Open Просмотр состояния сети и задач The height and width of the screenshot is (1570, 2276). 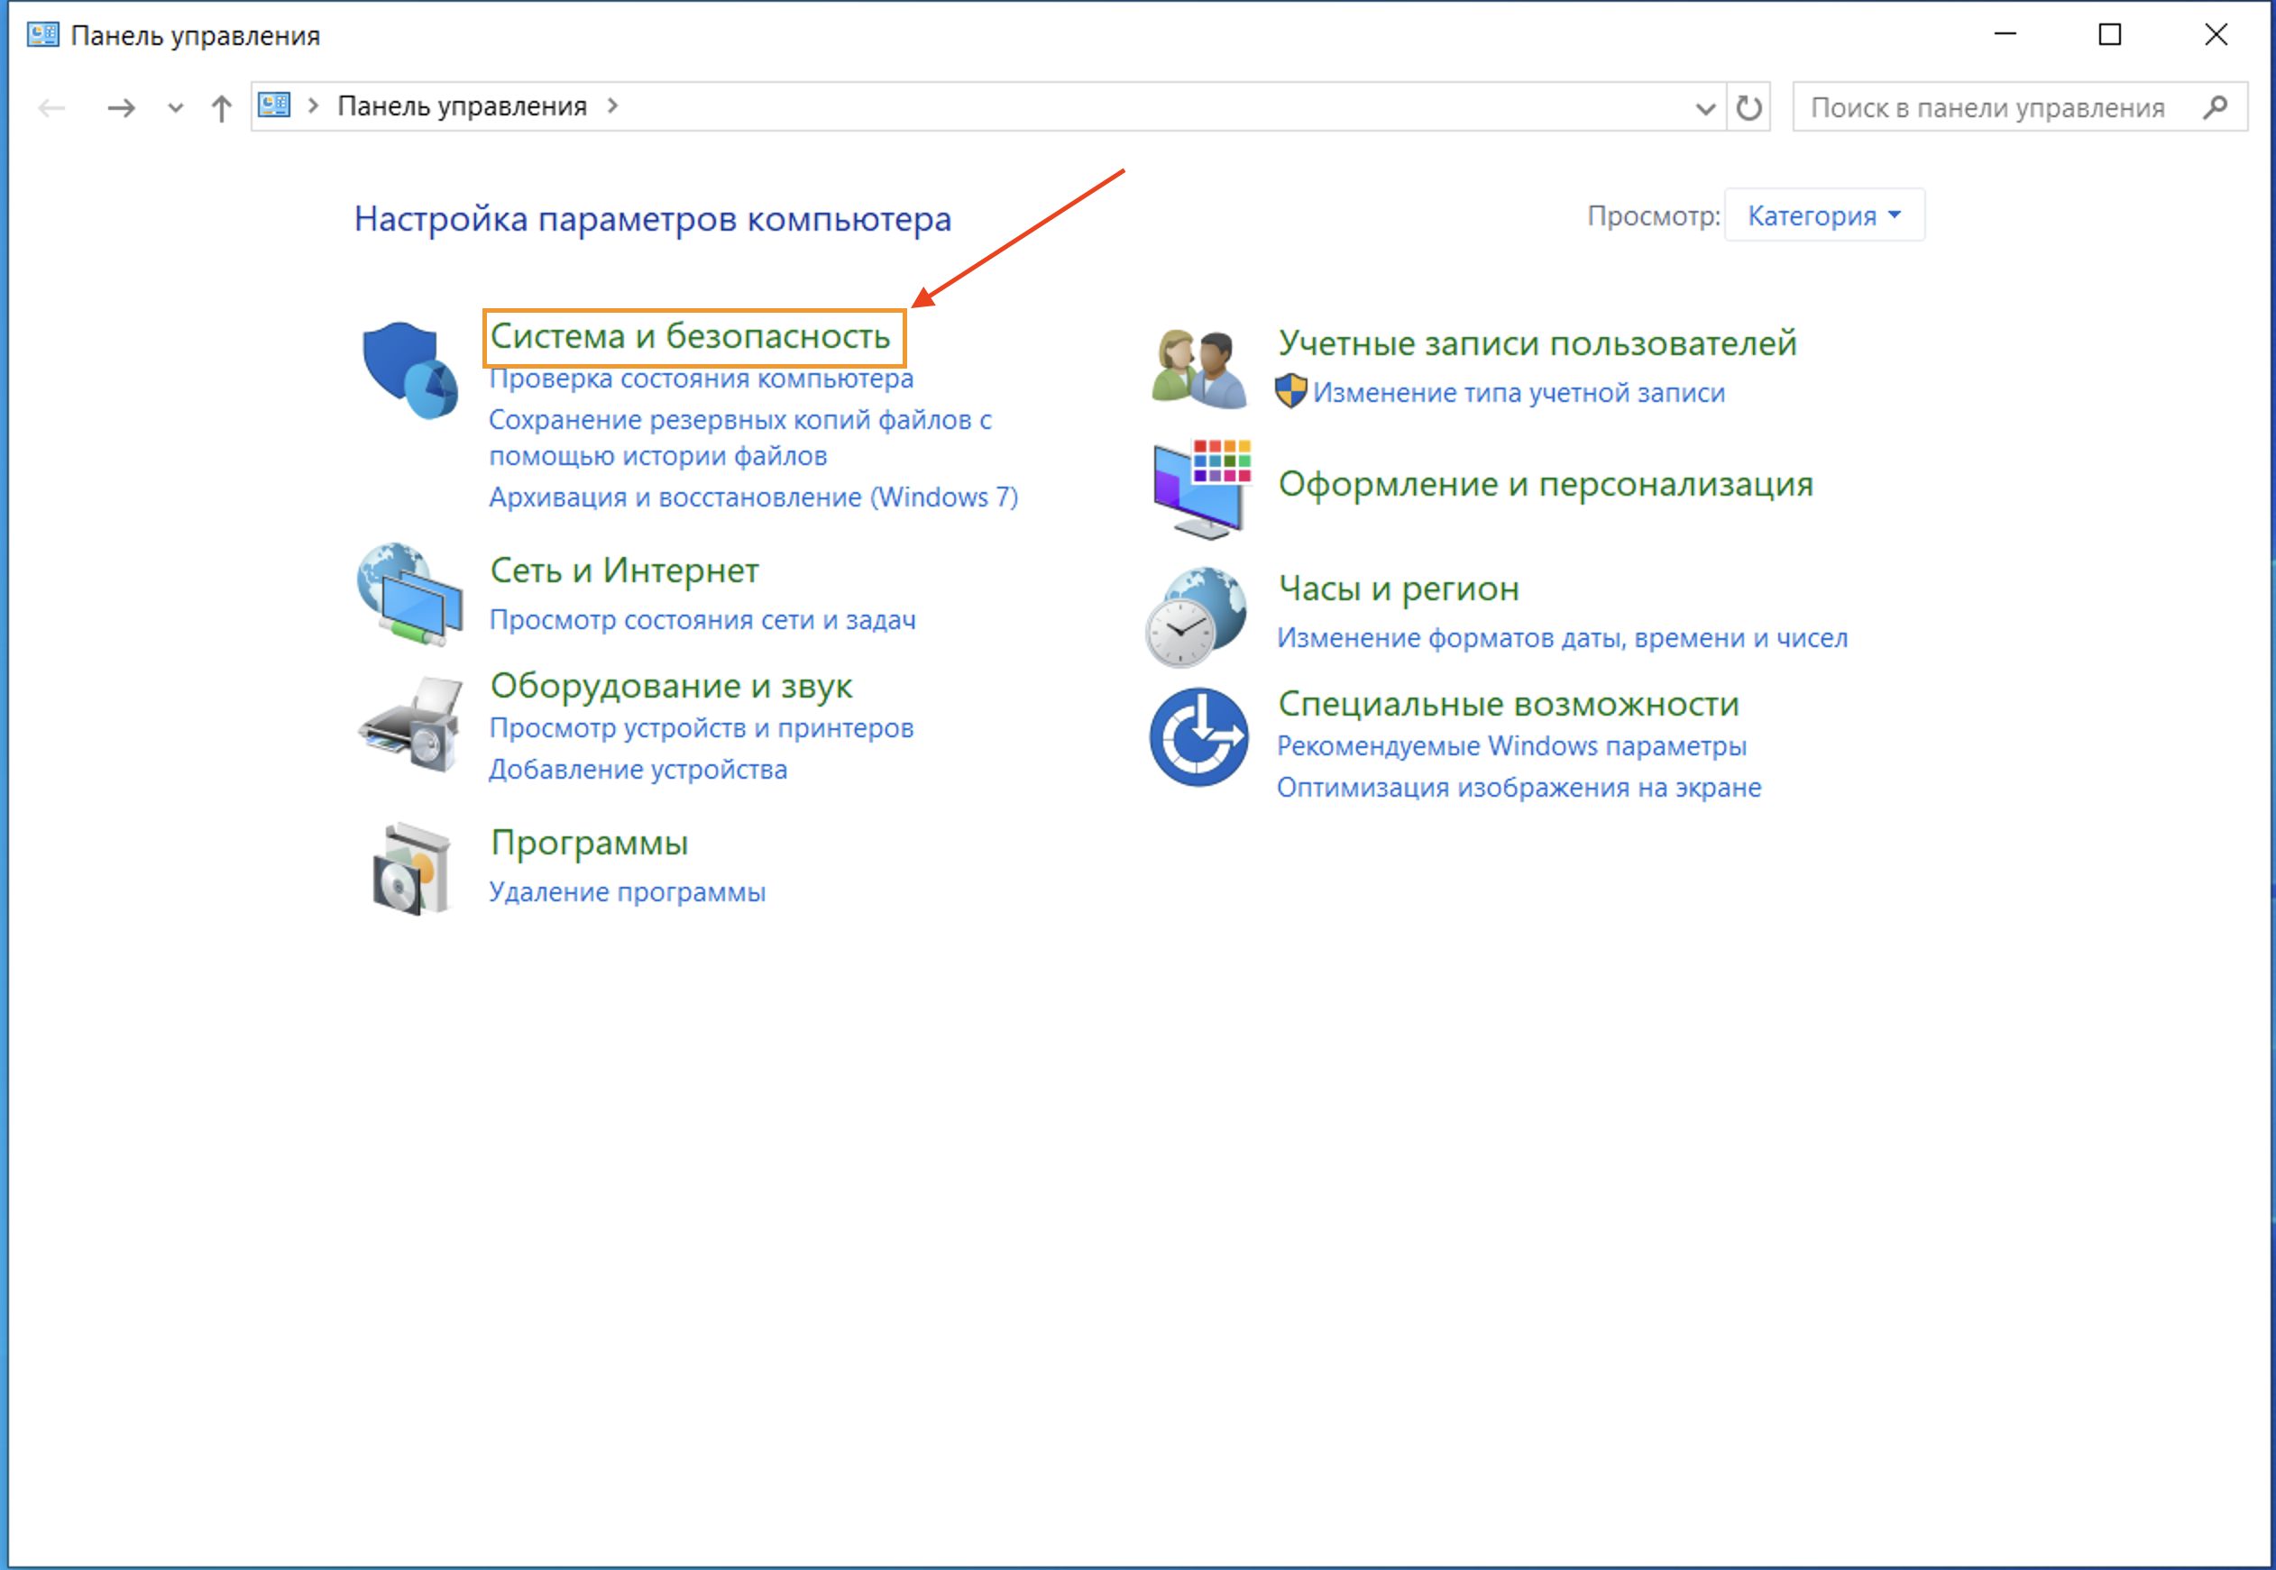click(702, 620)
